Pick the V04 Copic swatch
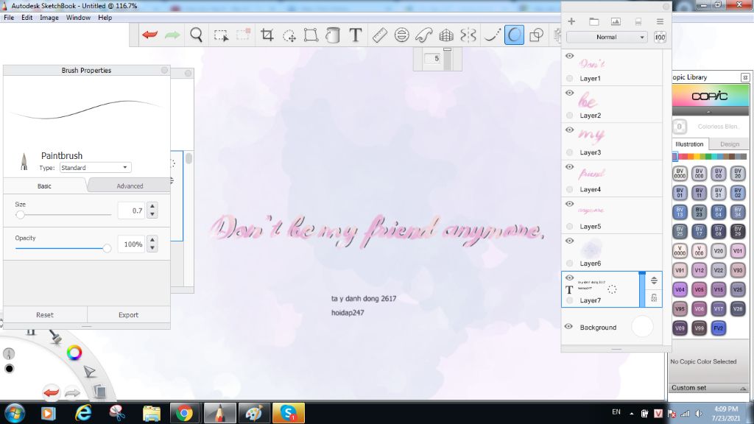 pos(680,289)
